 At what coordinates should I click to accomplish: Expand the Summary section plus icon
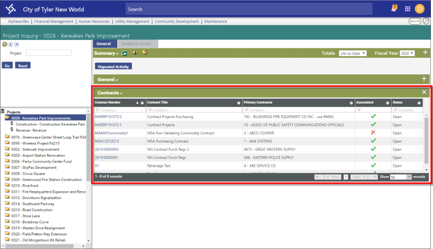425,53
